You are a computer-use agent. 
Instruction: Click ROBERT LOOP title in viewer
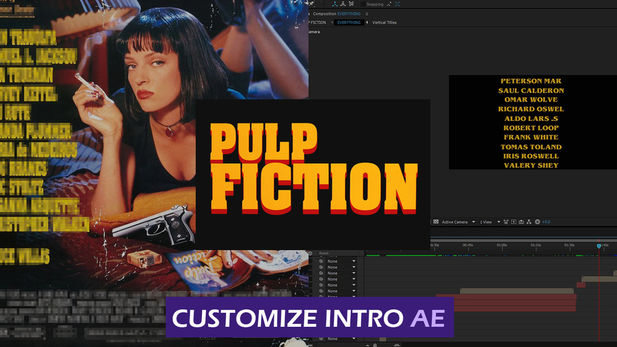coord(531,128)
